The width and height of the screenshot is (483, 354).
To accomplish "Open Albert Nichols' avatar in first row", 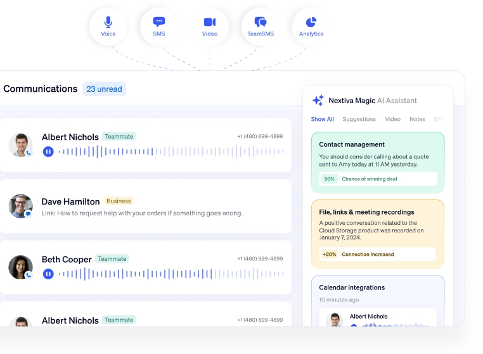I will click(x=21, y=145).
